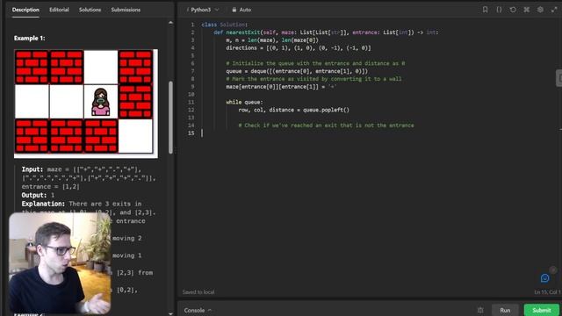The image size is (562, 316).
Task: Click the curly braces format code icon
Action: (499, 10)
